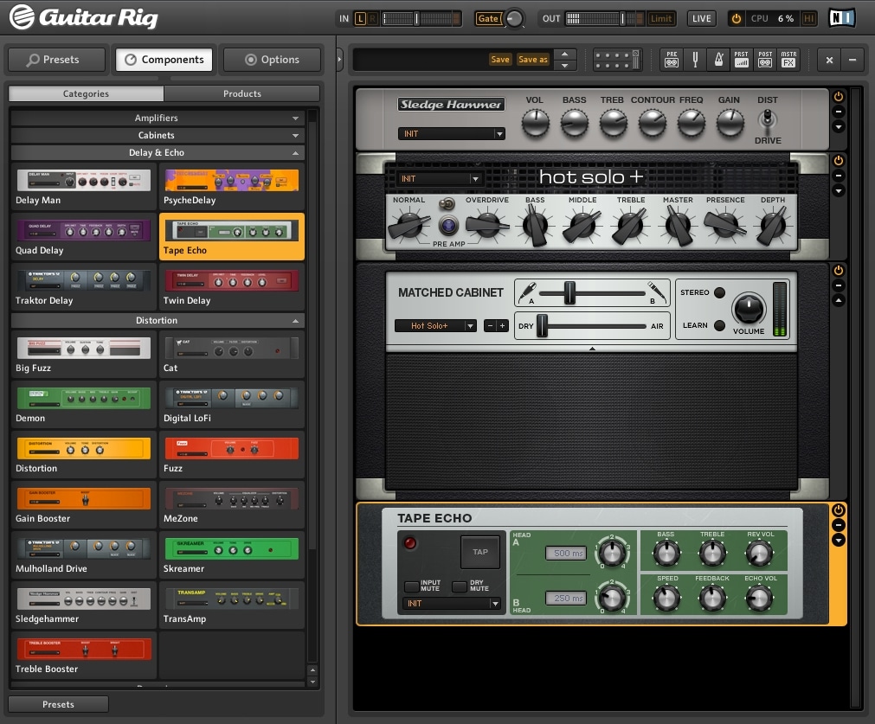Viewport: 875px width, 724px height.
Task: Select the Delay Man component thumbnail
Action: coord(84,181)
